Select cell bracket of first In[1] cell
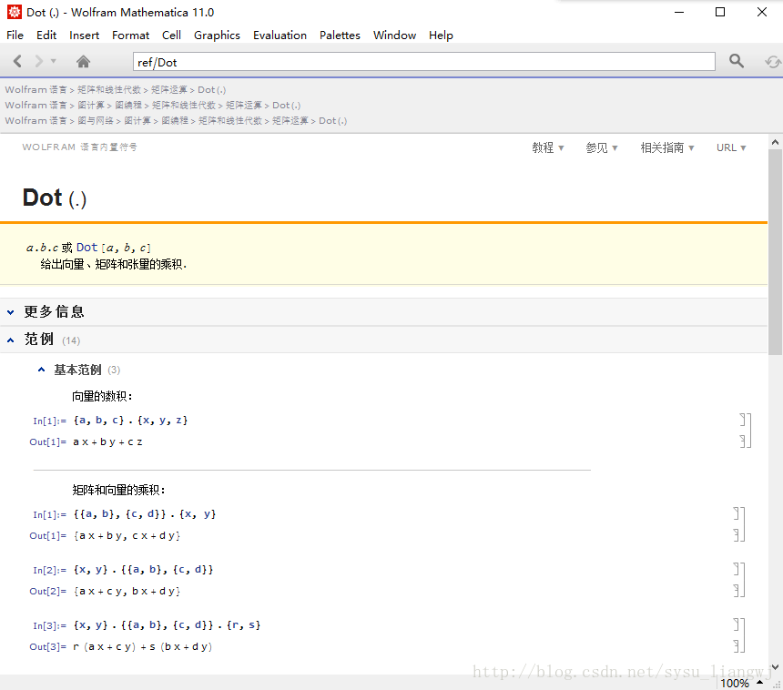 (743, 420)
